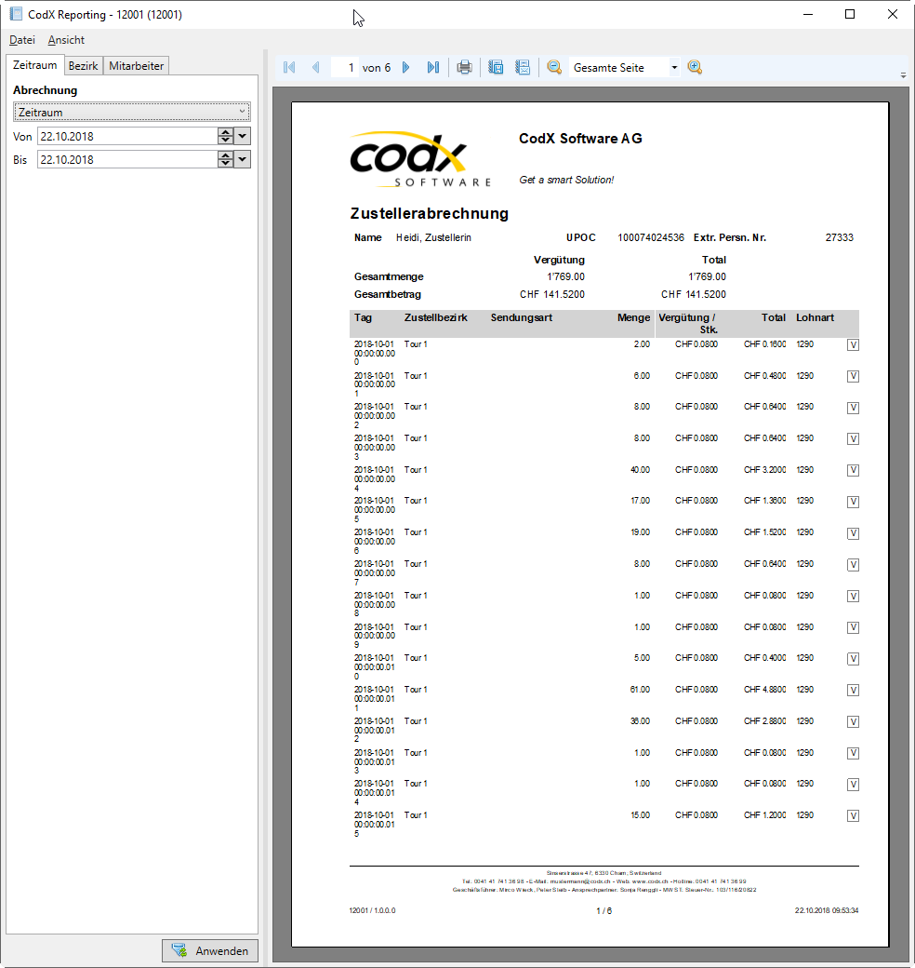Minimize the CodX Reporting window
The image size is (915, 968).
click(x=808, y=14)
